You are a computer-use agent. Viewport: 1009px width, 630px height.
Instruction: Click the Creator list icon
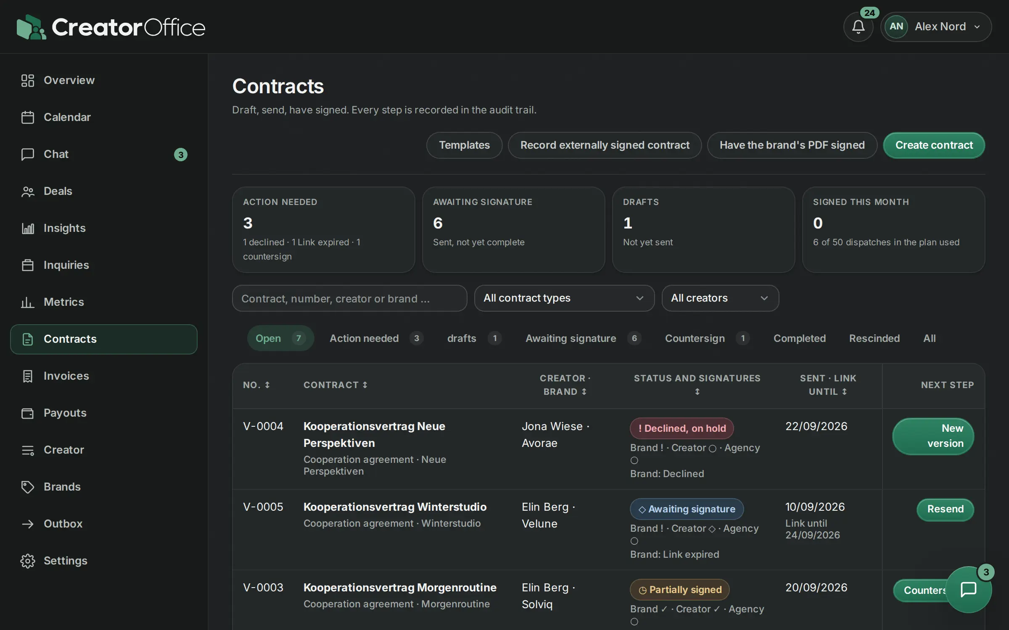tap(28, 450)
